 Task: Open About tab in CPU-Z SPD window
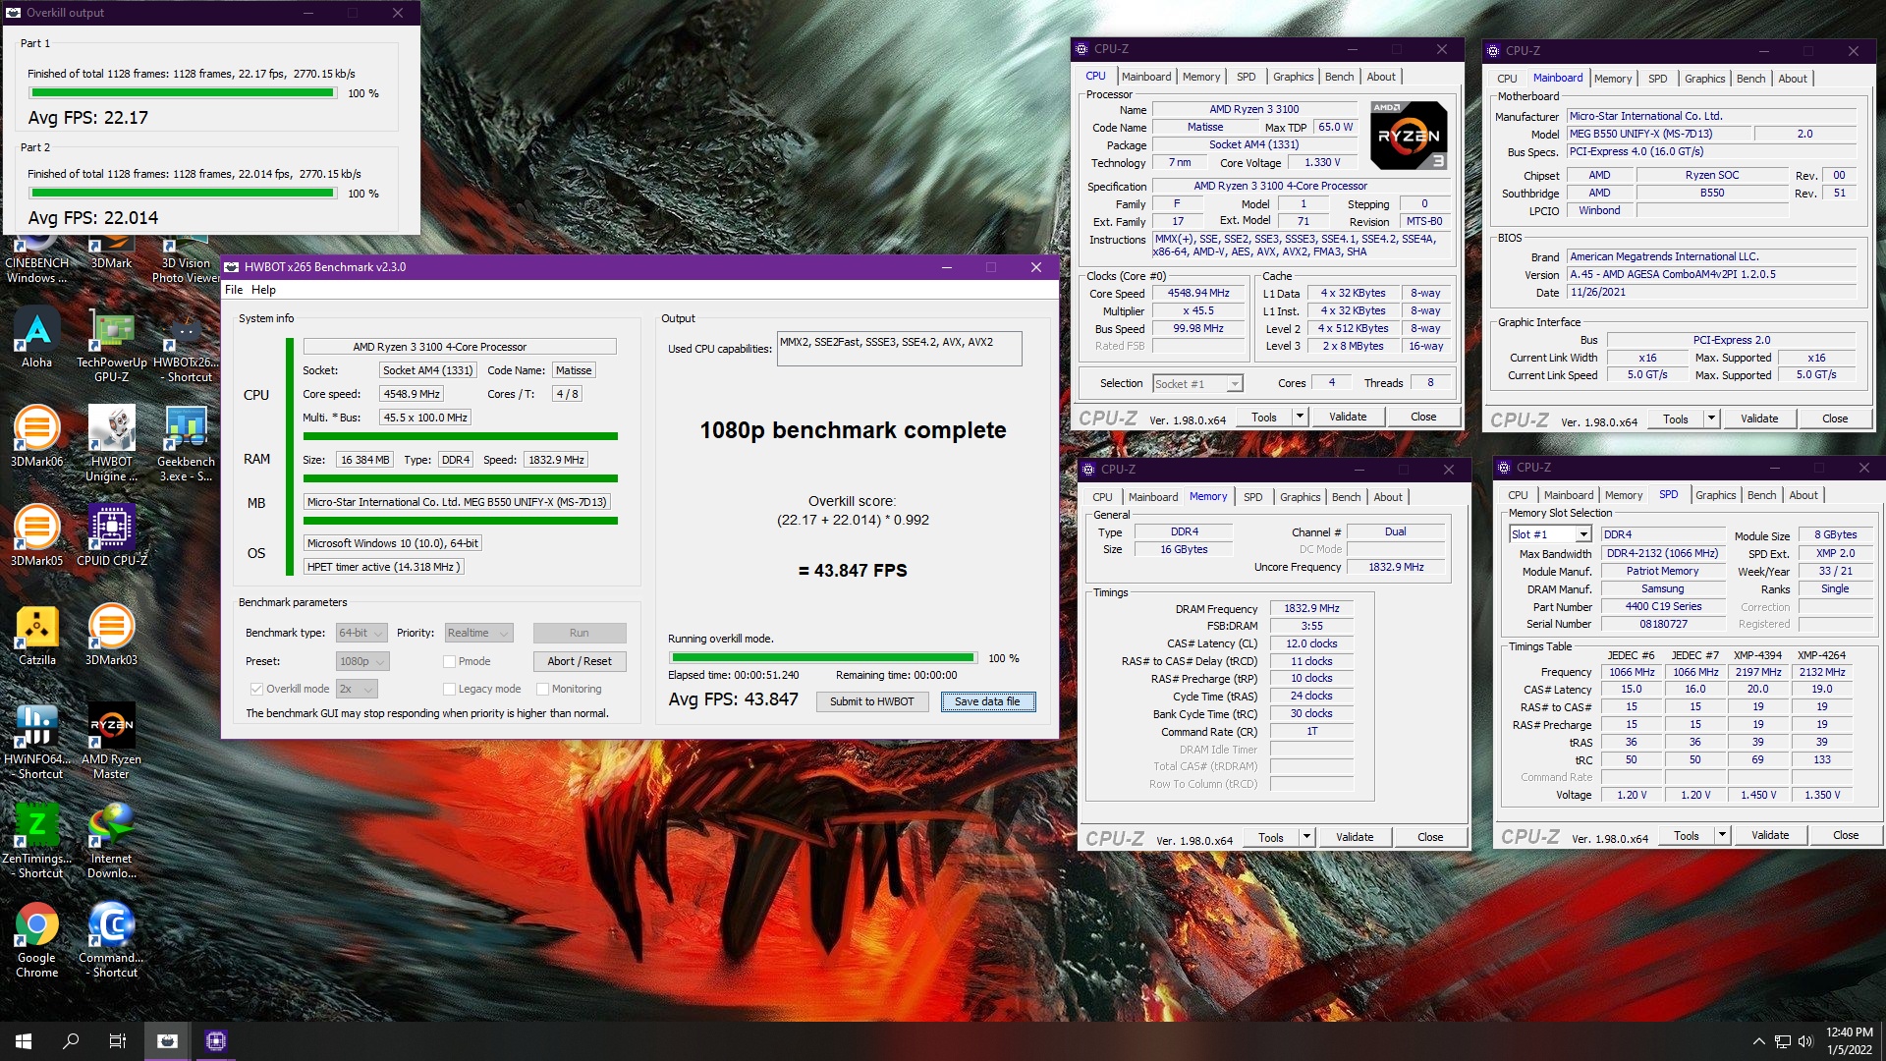point(1803,495)
